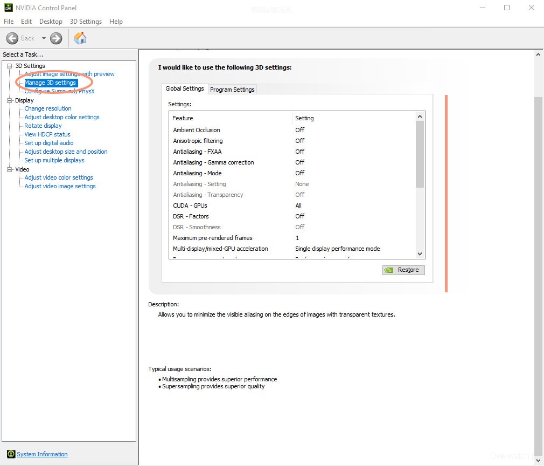Open the System Information link
Screen dimensions: 544x466
point(42,454)
